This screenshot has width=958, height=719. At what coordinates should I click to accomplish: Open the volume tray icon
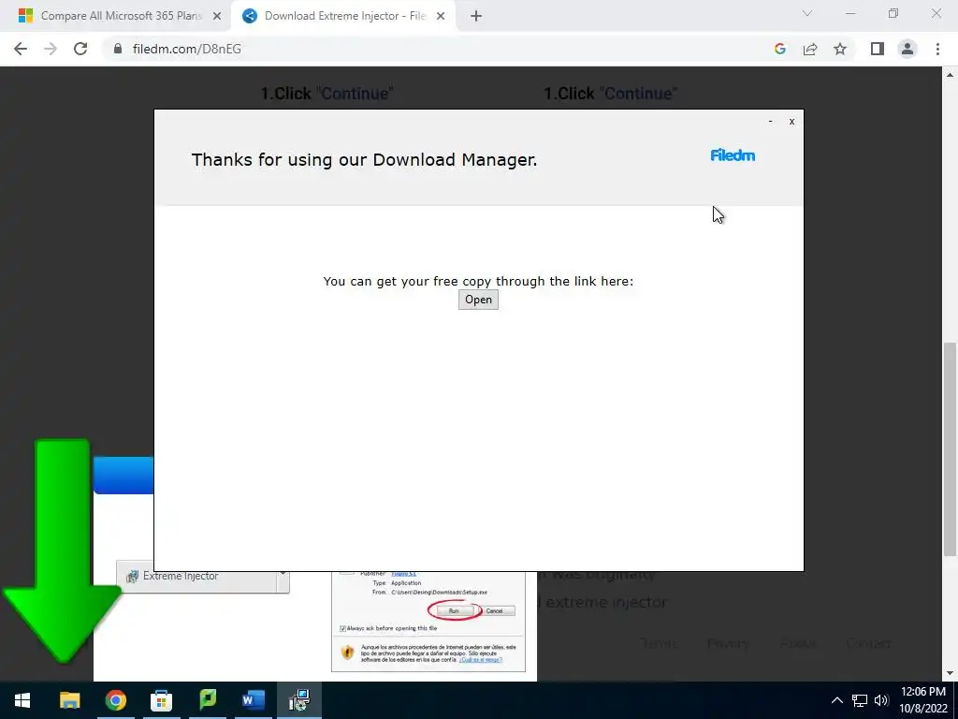881,700
